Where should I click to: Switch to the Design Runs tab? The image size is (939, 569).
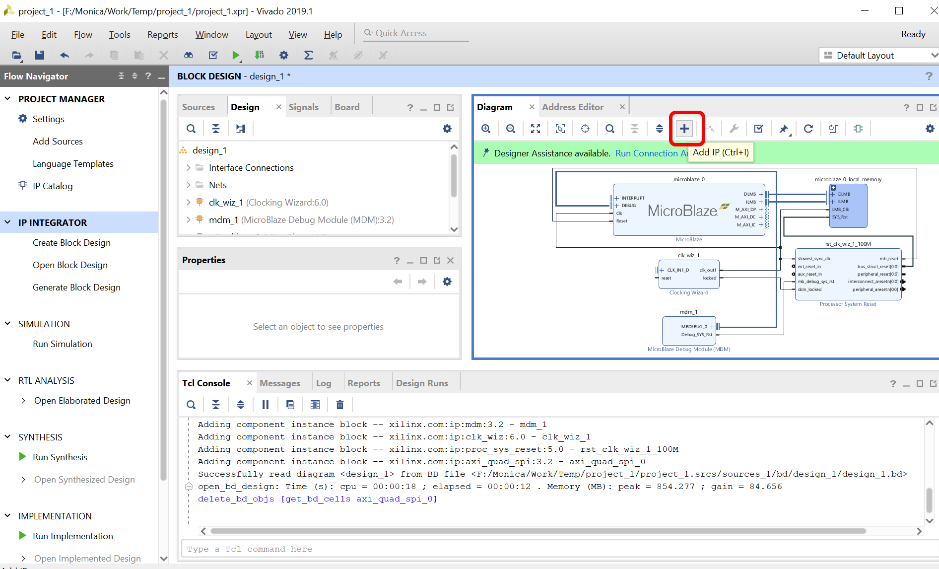422,383
